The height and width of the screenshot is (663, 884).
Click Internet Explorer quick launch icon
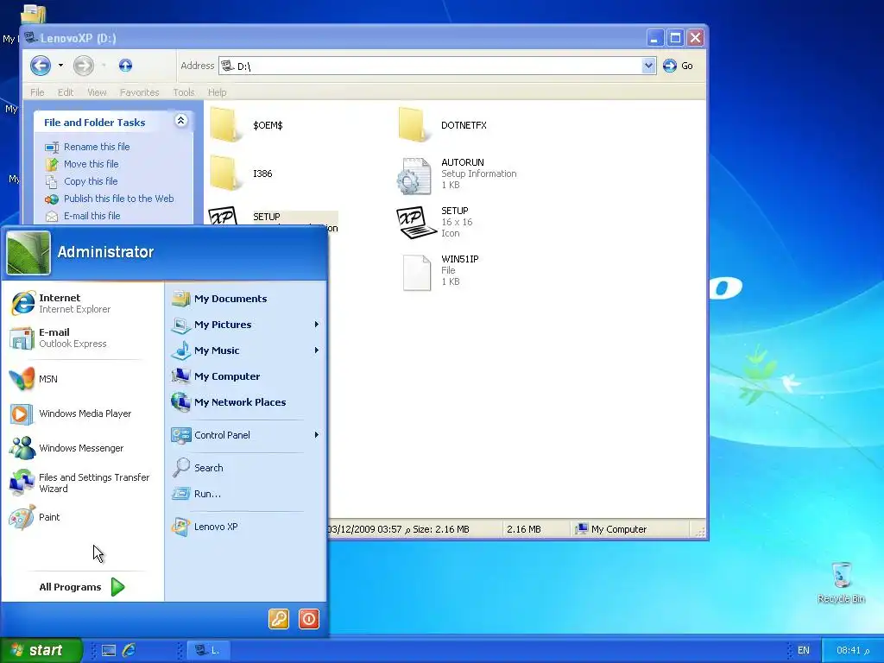pos(129,651)
